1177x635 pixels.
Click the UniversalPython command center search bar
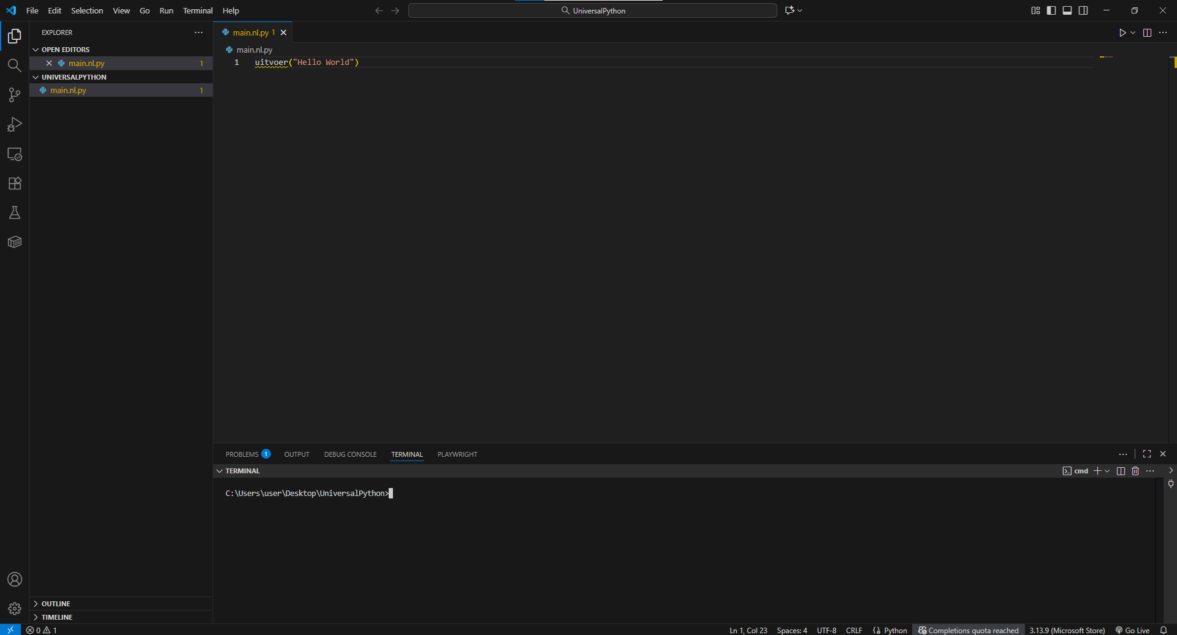click(592, 10)
